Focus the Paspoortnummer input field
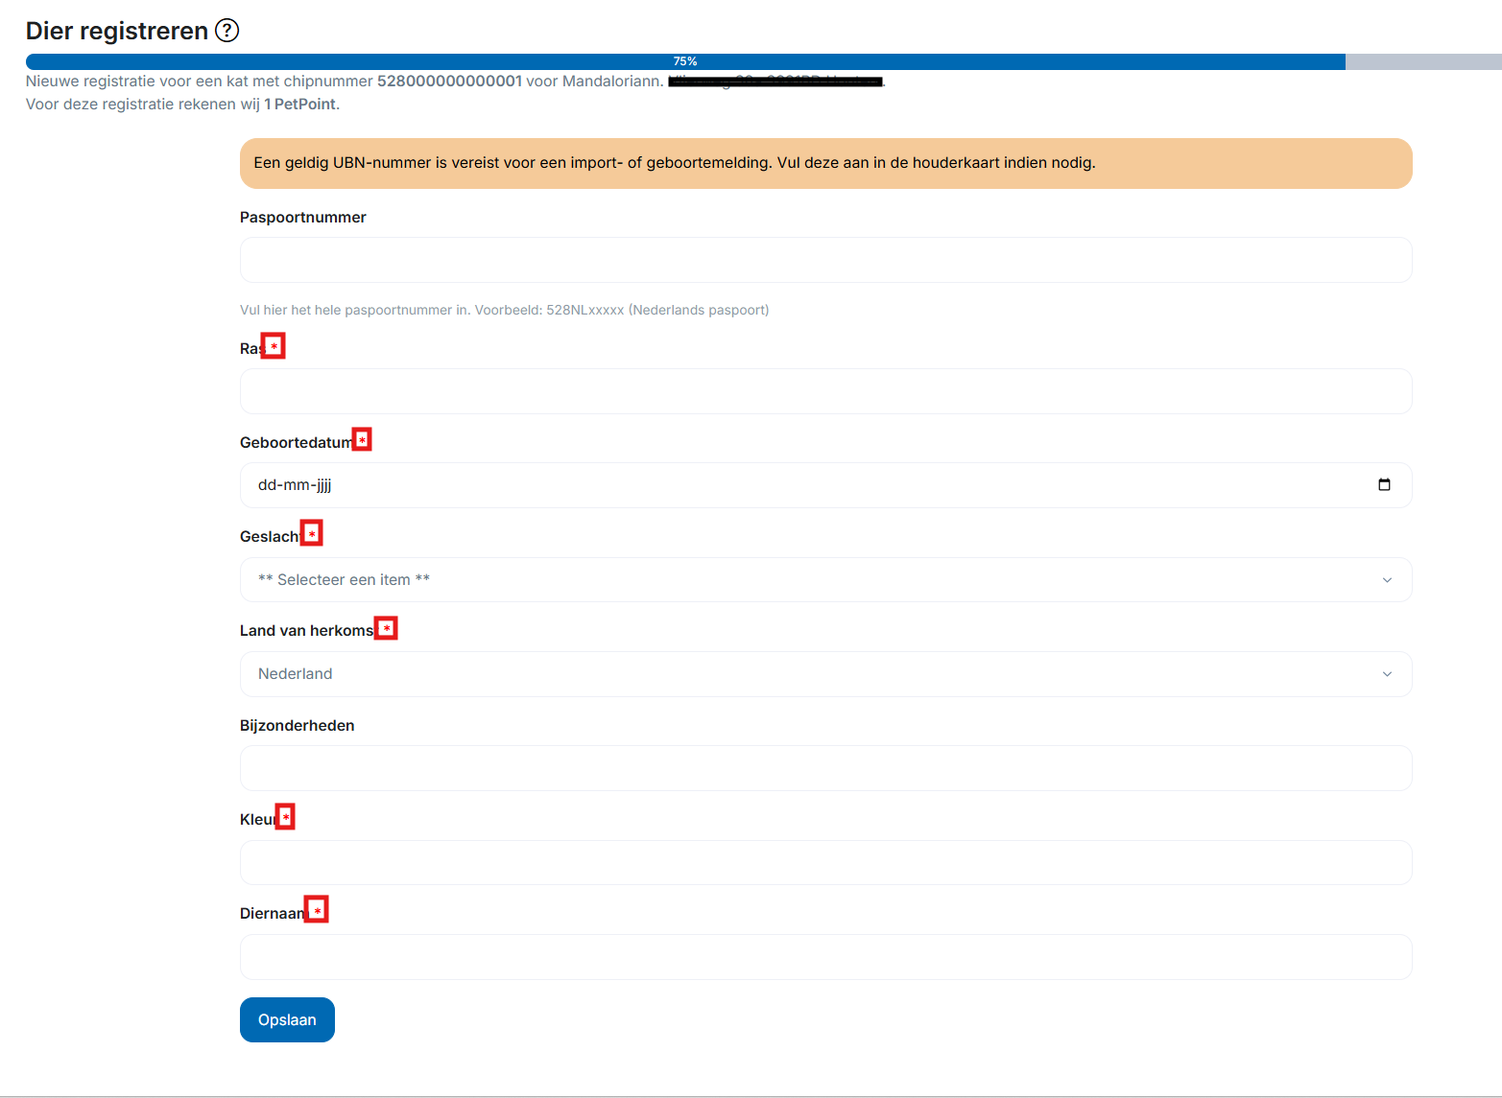1502x1098 pixels. 824,260
